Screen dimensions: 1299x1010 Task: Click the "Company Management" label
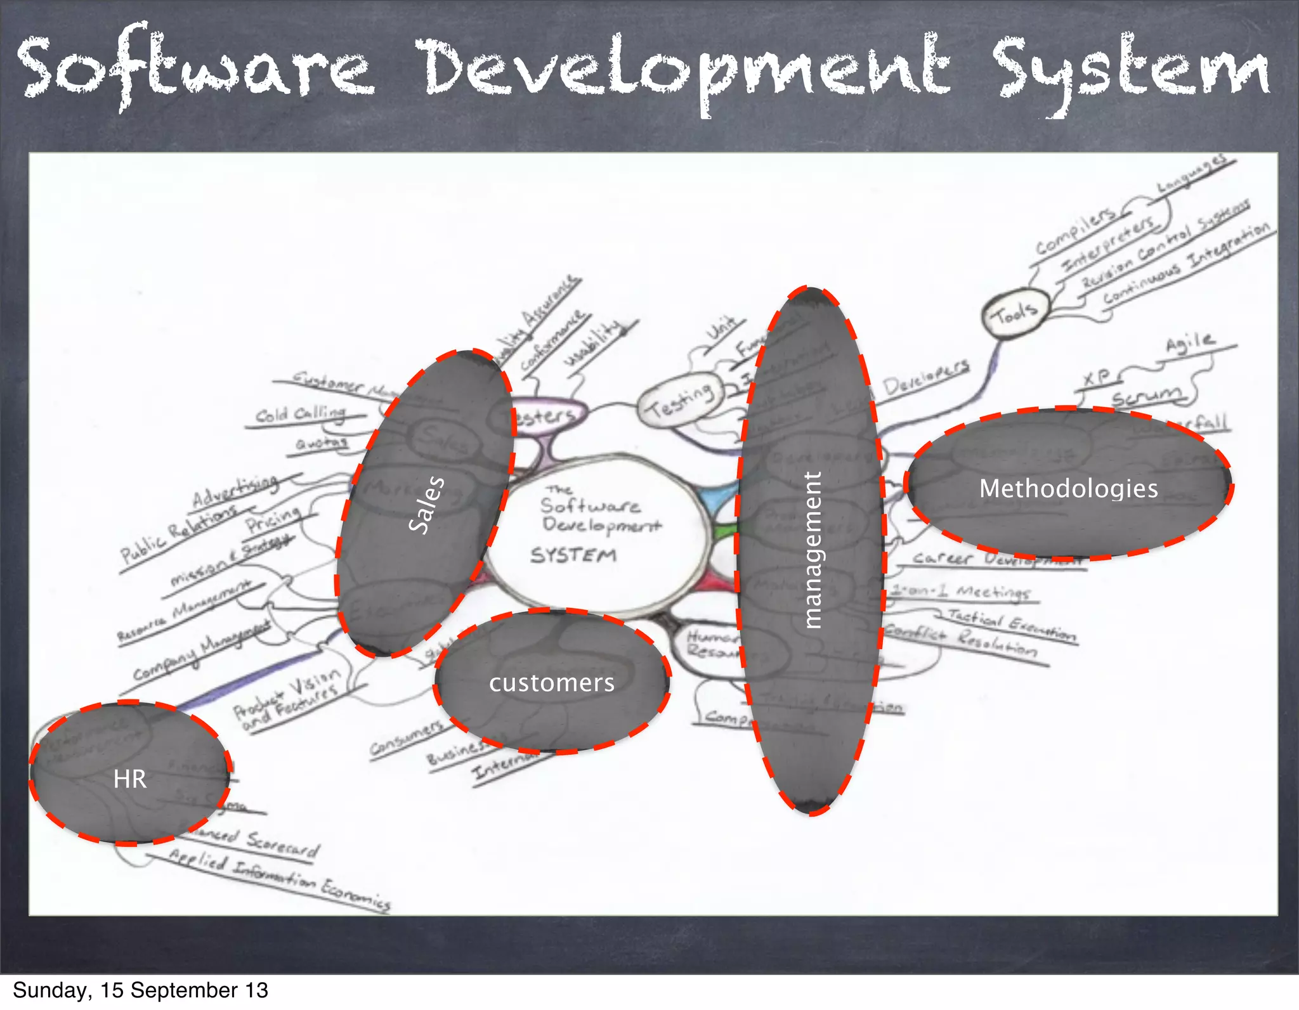coord(202,651)
